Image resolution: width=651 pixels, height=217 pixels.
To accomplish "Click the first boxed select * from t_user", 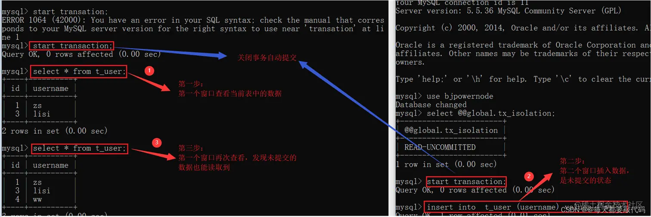I will 79,71.
